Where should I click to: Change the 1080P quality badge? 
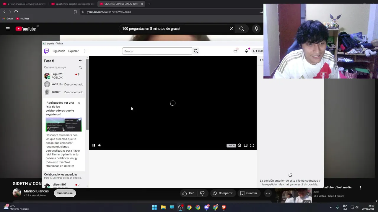(231, 145)
